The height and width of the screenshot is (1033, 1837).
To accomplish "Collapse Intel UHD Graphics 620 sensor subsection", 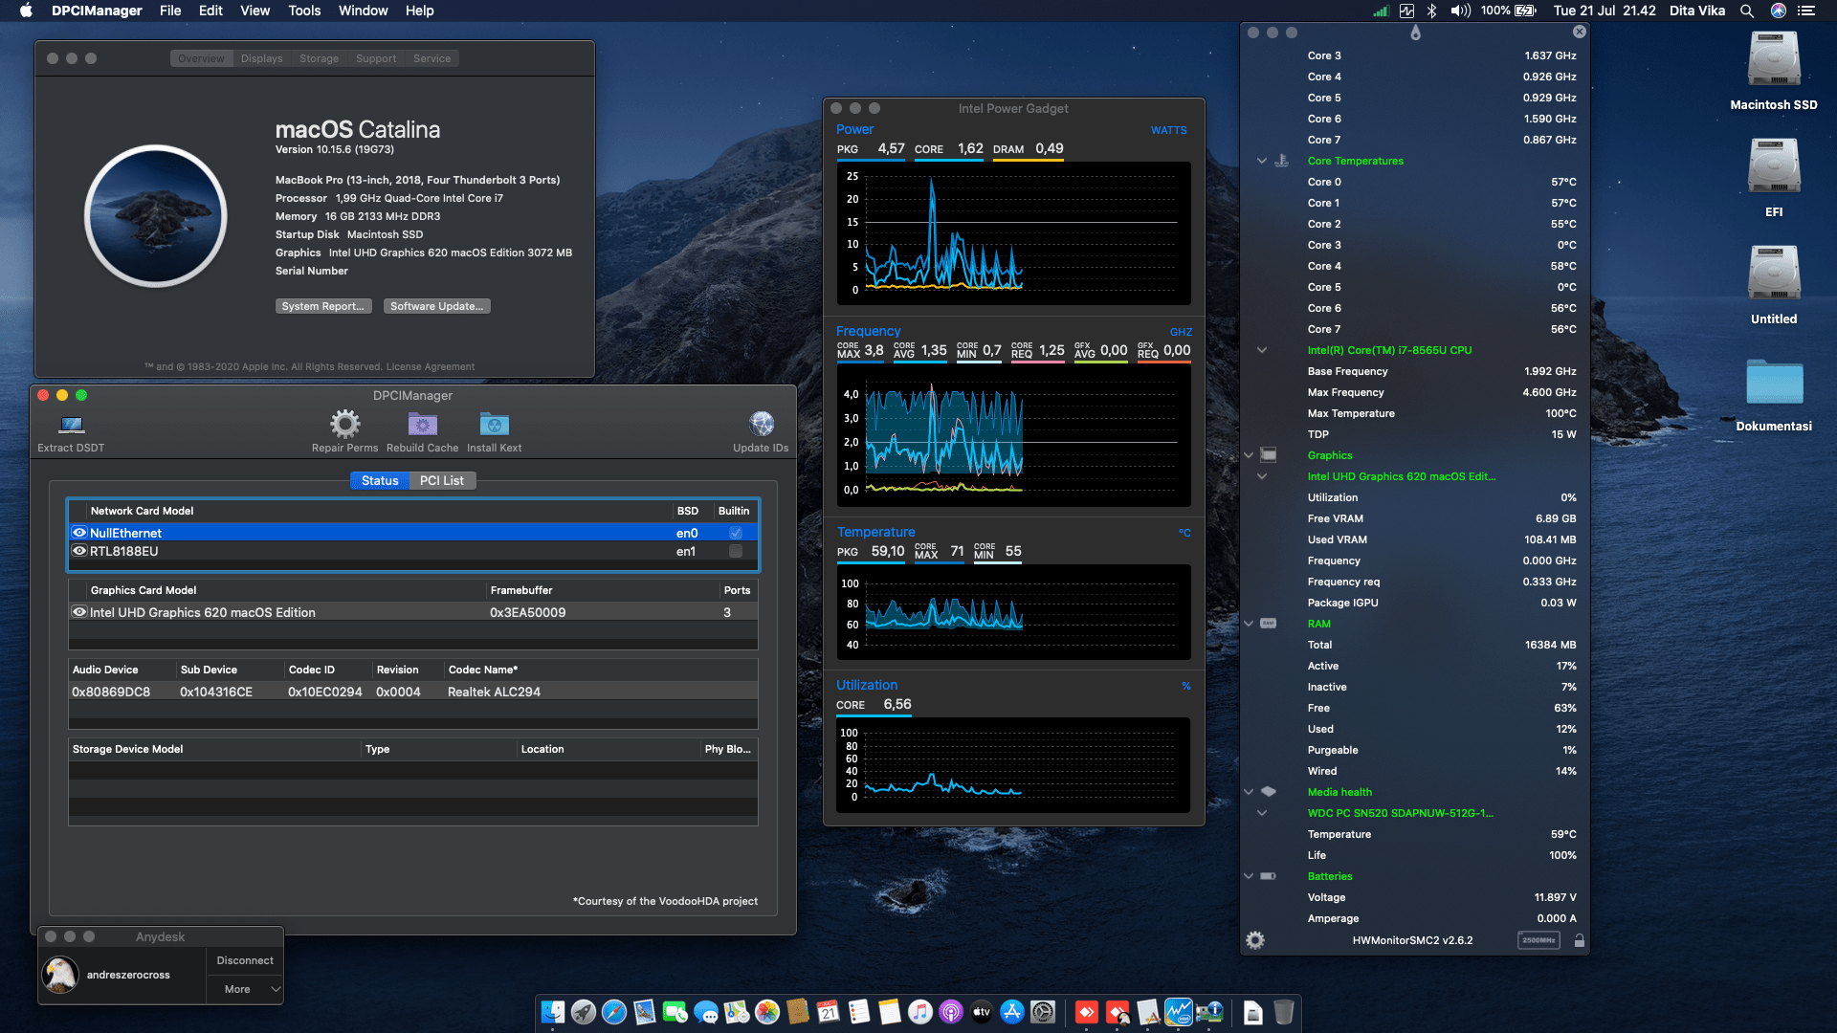I will [1262, 476].
